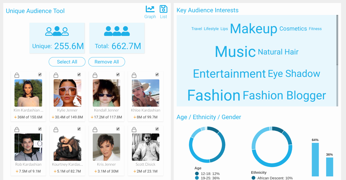Uncheck Rob Kardashian checkbox
Viewport: 346px width, 180px height.
coord(40,129)
